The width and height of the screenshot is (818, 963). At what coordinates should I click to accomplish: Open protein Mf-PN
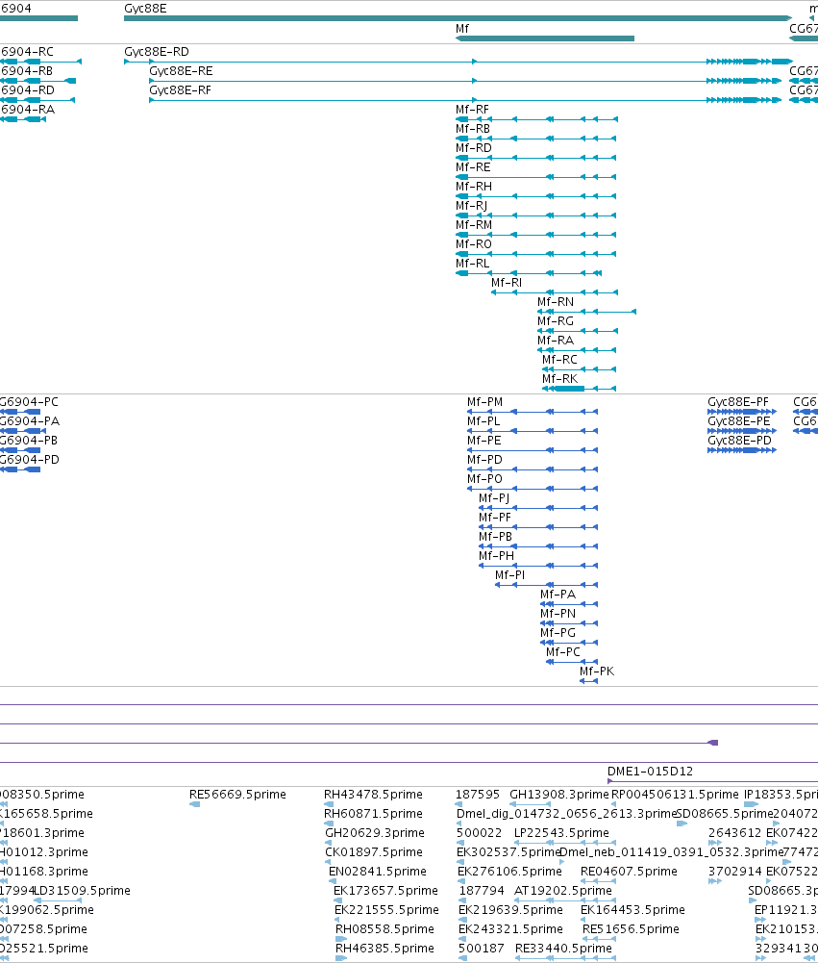[558, 614]
